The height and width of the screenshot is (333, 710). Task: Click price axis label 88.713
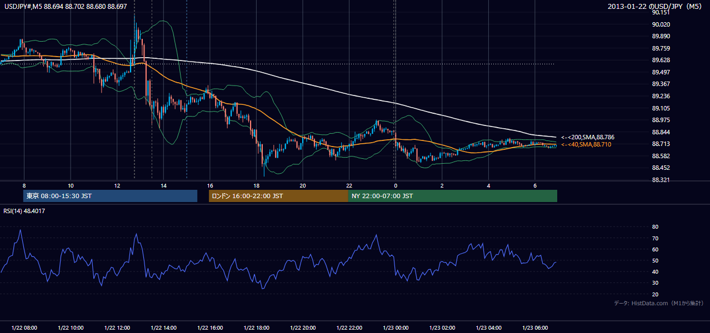tap(660, 144)
